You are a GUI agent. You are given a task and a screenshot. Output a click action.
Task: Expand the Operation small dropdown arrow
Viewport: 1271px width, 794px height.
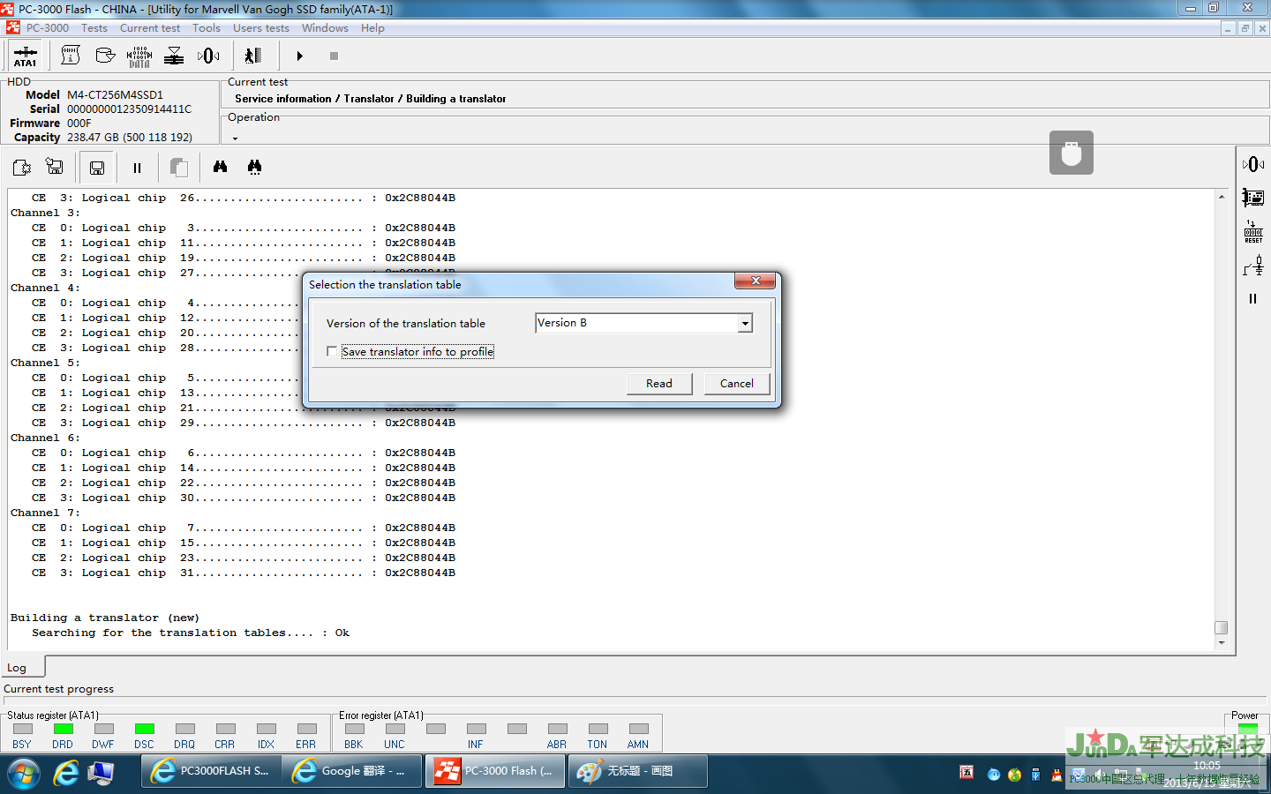235,139
